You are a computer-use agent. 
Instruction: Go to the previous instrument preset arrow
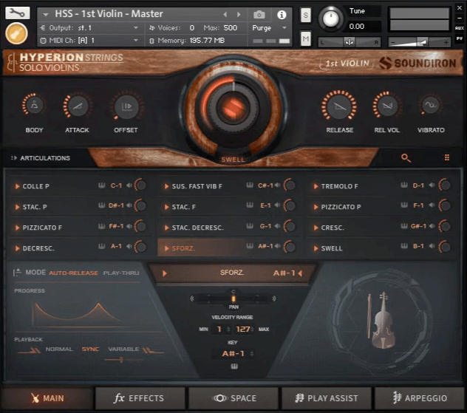point(225,14)
